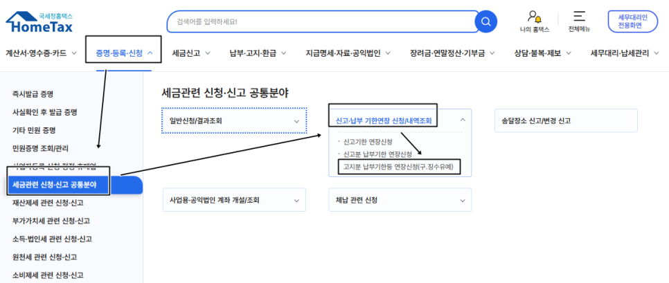This screenshot has width=669, height=283.
Task: Collapse 신고·납부 기한연장 신청/내역조회 panel
Action: (400, 121)
